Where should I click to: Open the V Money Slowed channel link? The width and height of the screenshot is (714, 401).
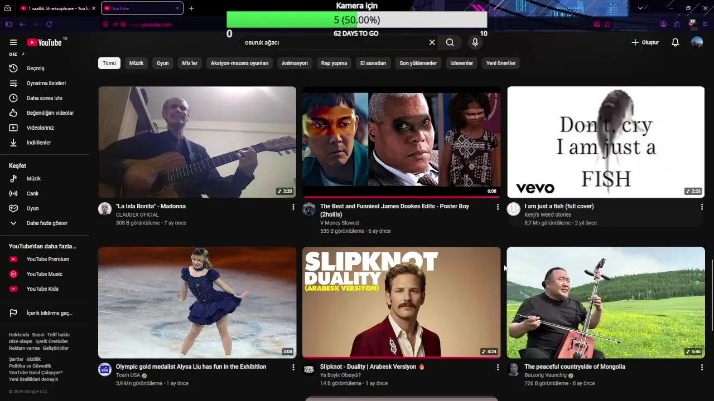[339, 223]
